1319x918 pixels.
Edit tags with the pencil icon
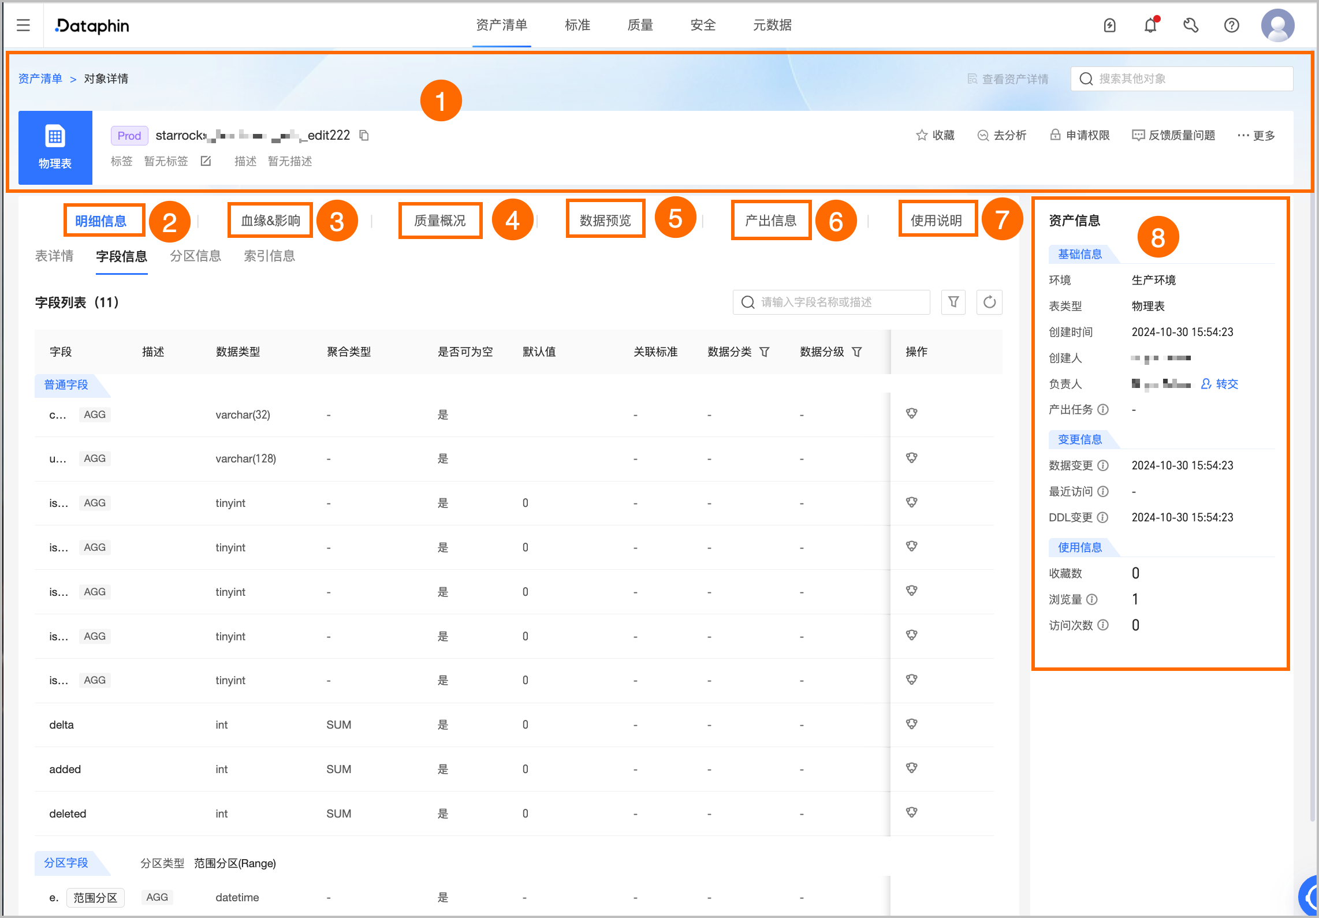206,161
